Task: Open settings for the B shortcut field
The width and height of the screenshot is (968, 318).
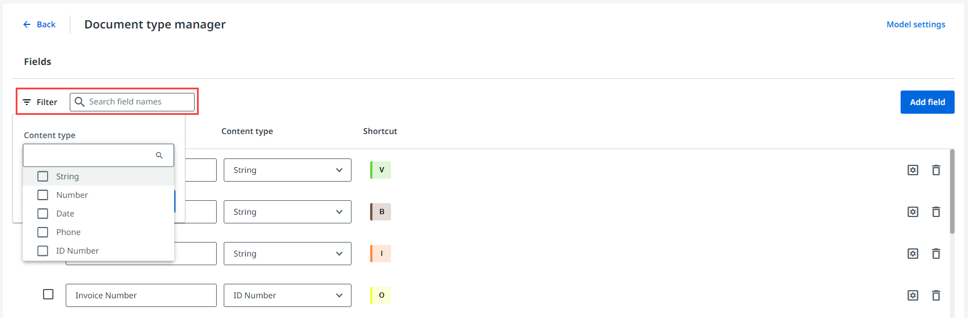Action: 913,212
